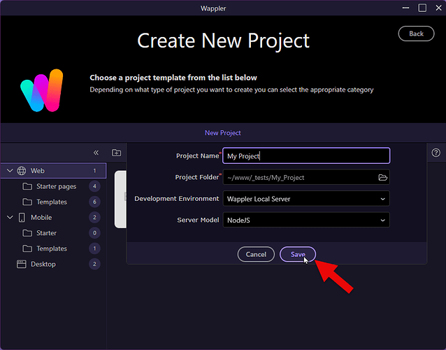Image resolution: width=446 pixels, height=350 pixels.
Task: Open the help question mark icon
Action: coord(436,153)
